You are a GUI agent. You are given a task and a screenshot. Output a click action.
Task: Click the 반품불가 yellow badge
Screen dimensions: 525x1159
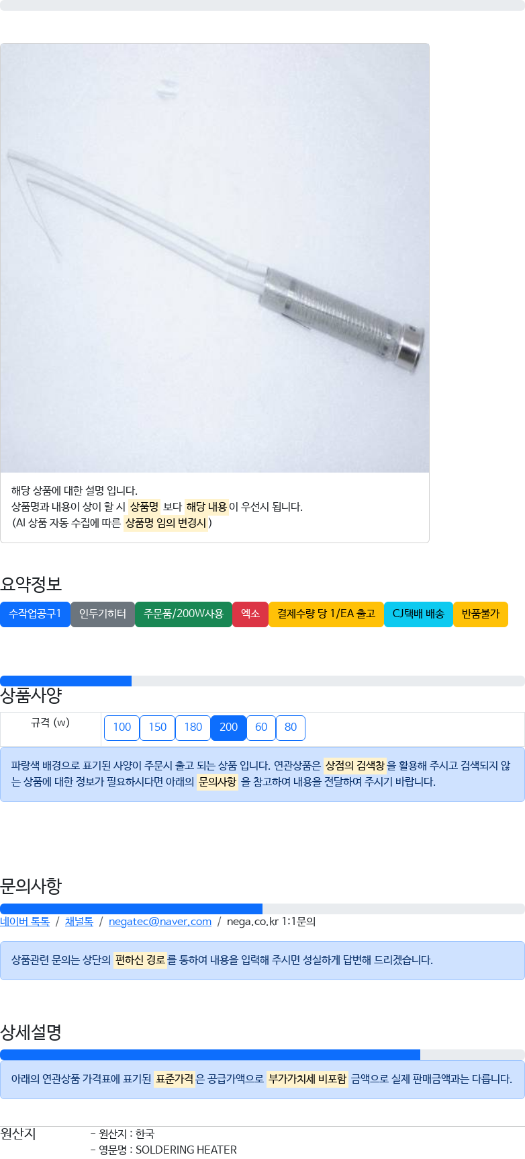click(x=481, y=614)
